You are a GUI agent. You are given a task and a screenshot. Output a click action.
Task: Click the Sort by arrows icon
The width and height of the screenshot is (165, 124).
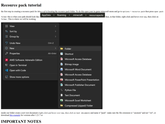[x=6, y=31]
